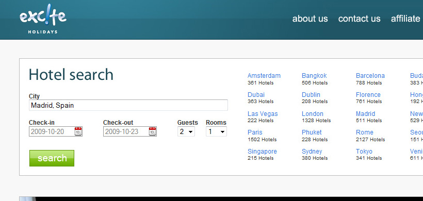Click the 'Rooms' label

pyautogui.click(x=216, y=123)
